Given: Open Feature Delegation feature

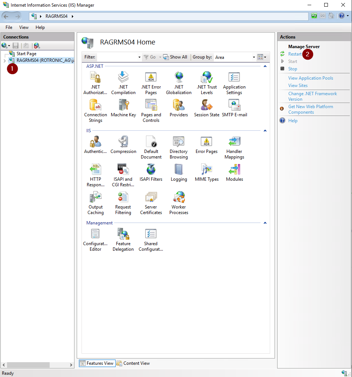Looking at the screenshot, I should tap(123, 240).
